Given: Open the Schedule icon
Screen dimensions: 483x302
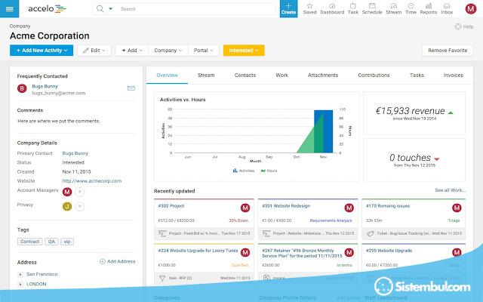Looking at the screenshot, I should pos(372,8).
